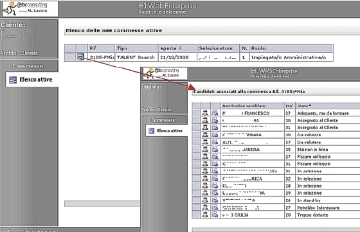
Task: Open document icon of FRANCESCO candidate row
Action: [x=215, y=112]
